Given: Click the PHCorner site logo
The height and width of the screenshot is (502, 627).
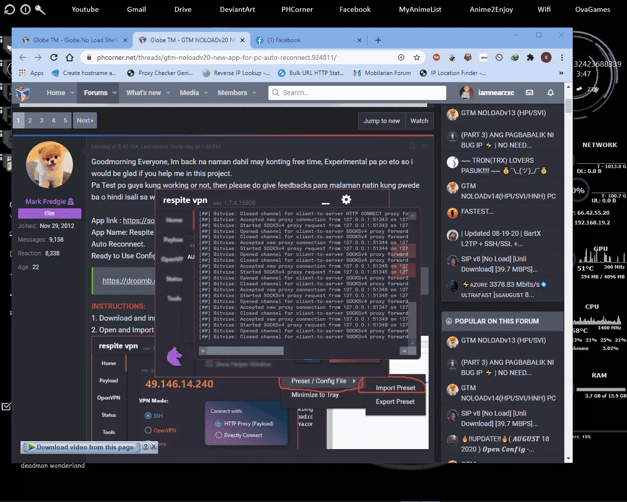Looking at the screenshot, I should [x=23, y=93].
